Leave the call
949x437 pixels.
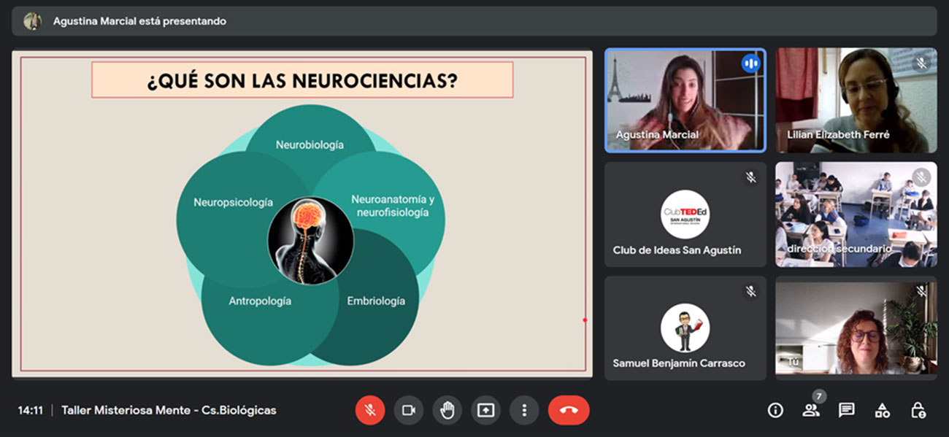[569, 410]
